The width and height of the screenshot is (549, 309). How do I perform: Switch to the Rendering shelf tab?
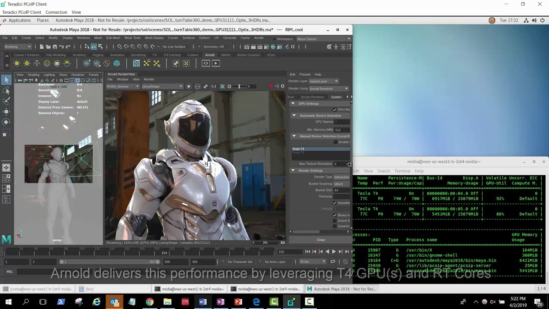(138, 55)
